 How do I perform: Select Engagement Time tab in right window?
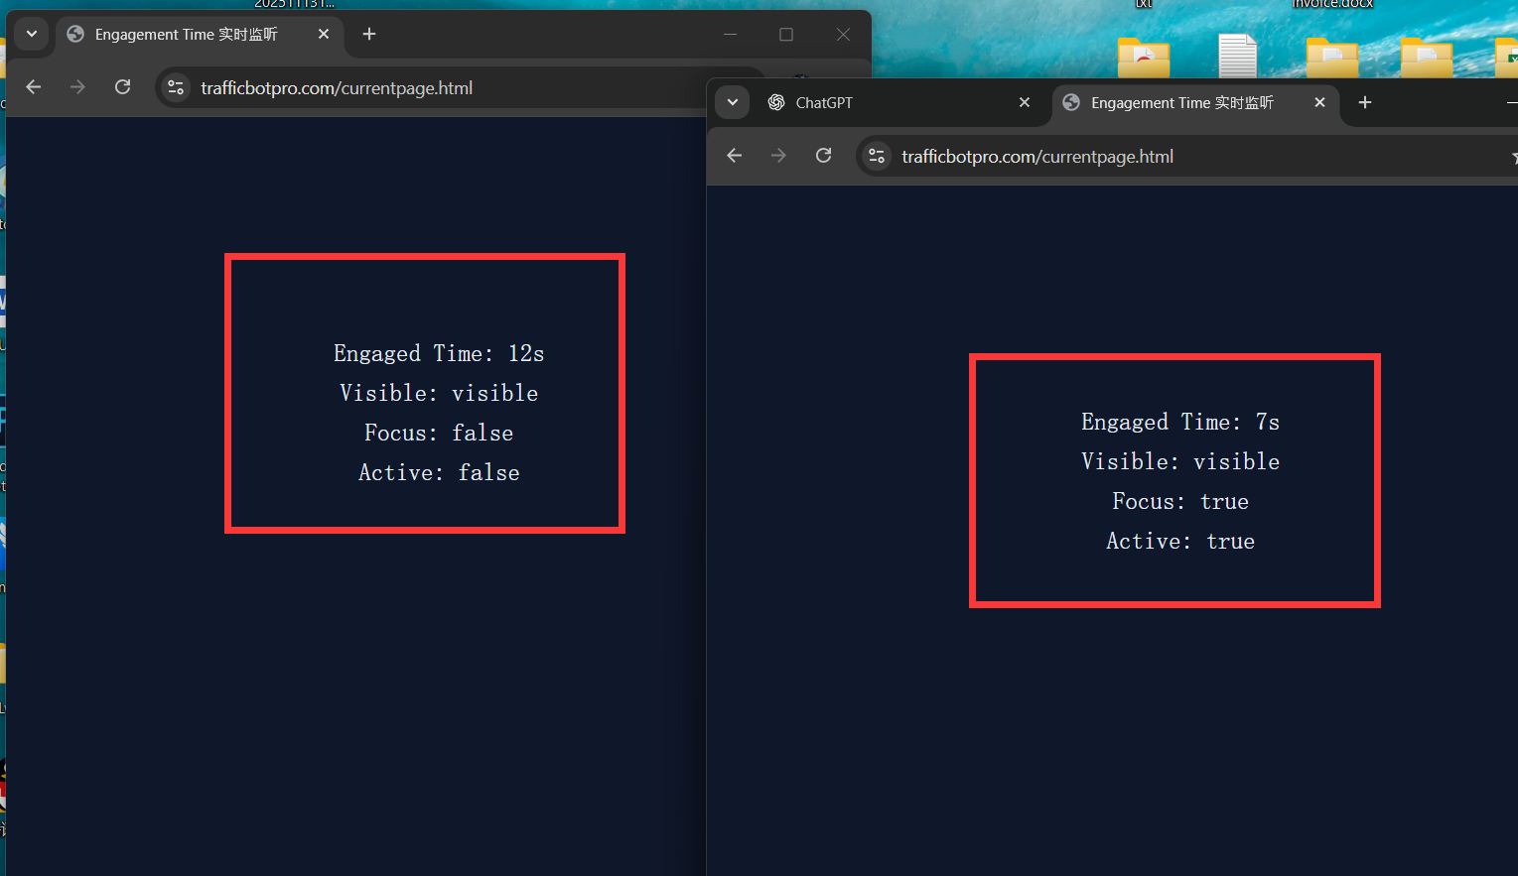(x=1181, y=103)
